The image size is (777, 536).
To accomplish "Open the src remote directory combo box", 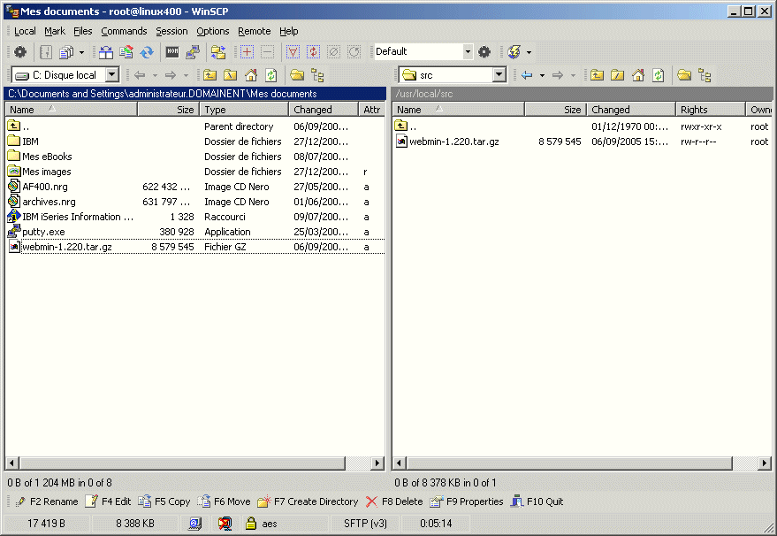I will click(x=453, y=75).
